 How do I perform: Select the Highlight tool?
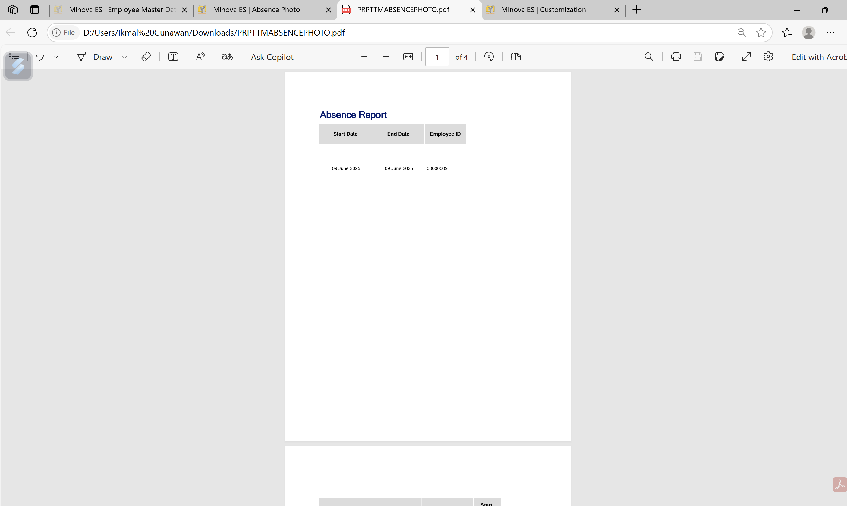point(40,57)
